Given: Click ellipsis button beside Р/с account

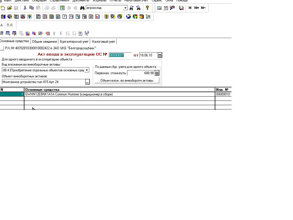Looking at the screenshot, I should coord(2,48).
